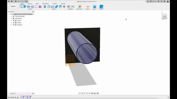Switch to the Surface tab
The height and width of the screenshot is (99, 177).
coord(30,4)
